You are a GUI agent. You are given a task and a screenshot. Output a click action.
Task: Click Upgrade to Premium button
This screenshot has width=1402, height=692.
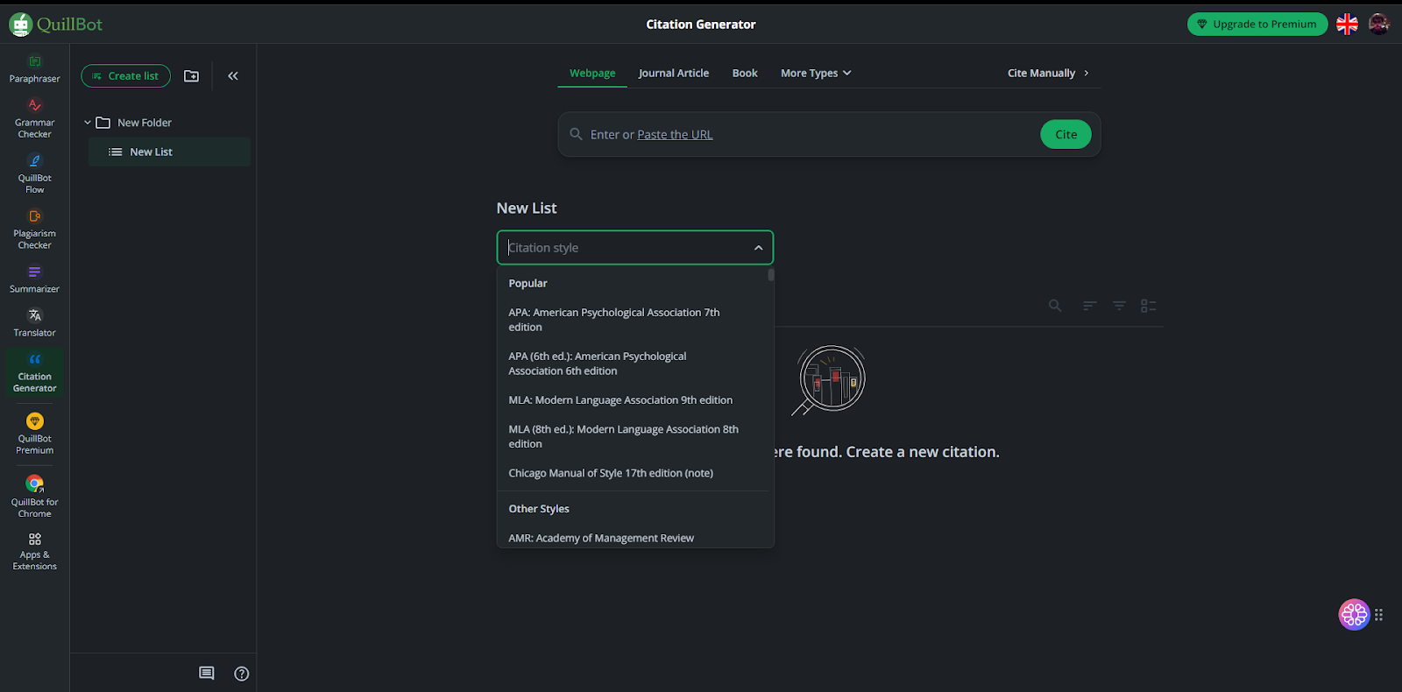1257,25
